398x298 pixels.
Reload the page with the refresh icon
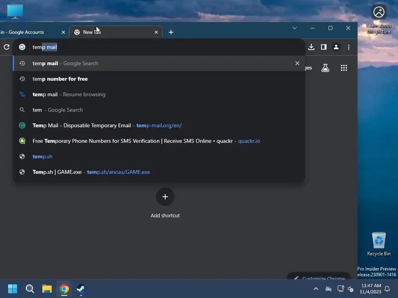(x=7, y=47)
